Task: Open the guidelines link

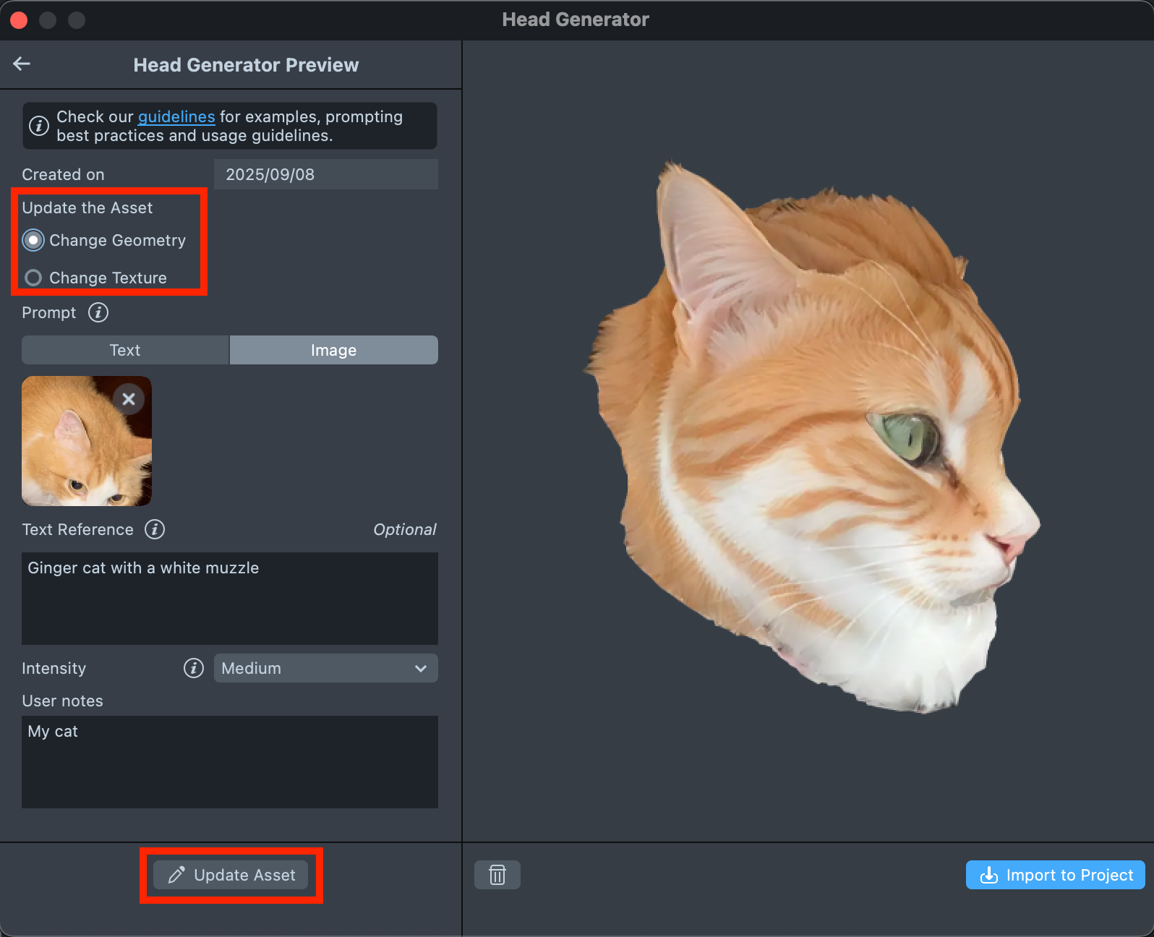Action: (x=176, y=116)
